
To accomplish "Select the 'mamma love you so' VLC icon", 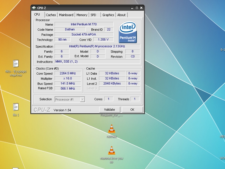I will click(111, 155).
